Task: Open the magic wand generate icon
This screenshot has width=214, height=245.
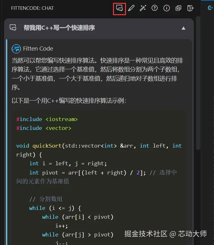Action: coord(143,8)
